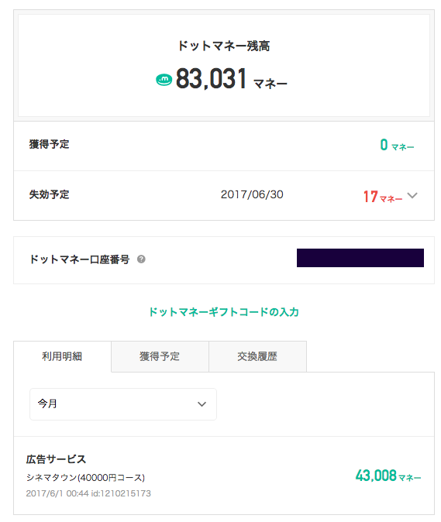
Task: Open the 広告サービス transaction entry
Action: pos(224,476)
